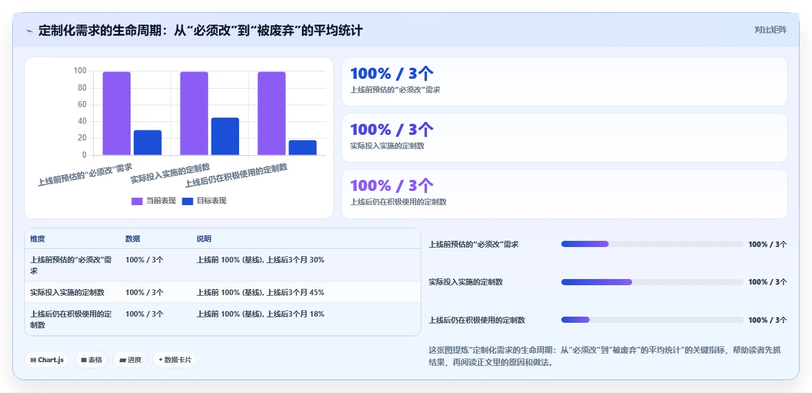Toggle the 目标表现 legend blue swatch
The image size is (812, 393).
pyautogui.click(x=188, y=201)
